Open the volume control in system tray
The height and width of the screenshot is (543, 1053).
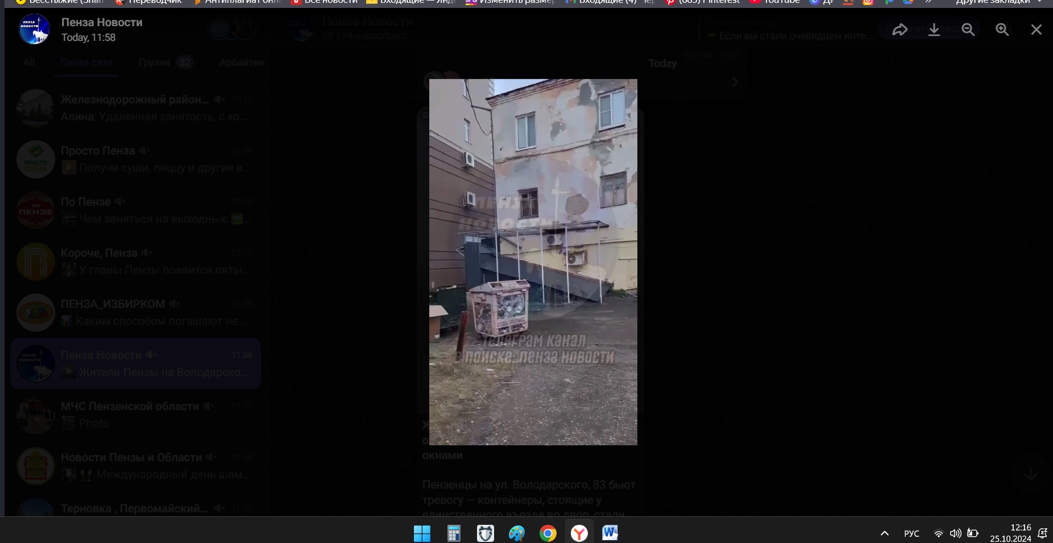point(955,533)
